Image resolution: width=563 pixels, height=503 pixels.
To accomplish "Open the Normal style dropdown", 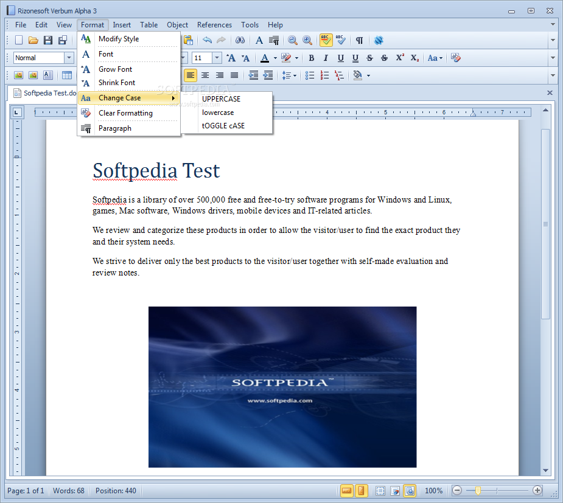I will click(x=69, y=57).
